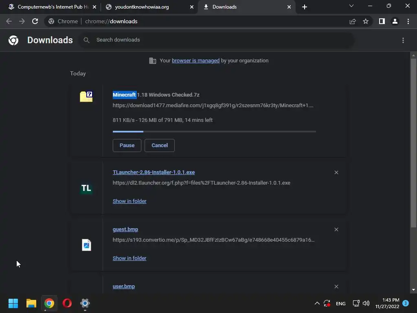Open the tab search chevron in title bar
The height and width of the screenshot is (313, 417).
(351, 6)
